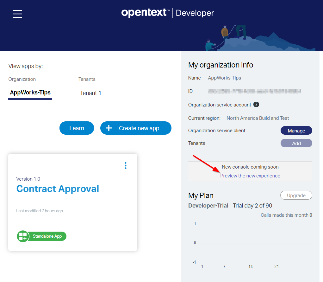323x282 pixels.
Task: Open the hamburger navigation menu
Action: coord(17,14)
